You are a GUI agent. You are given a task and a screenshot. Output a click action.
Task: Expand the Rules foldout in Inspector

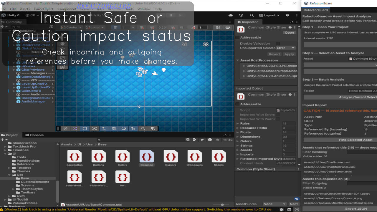[x=238, y=124]
